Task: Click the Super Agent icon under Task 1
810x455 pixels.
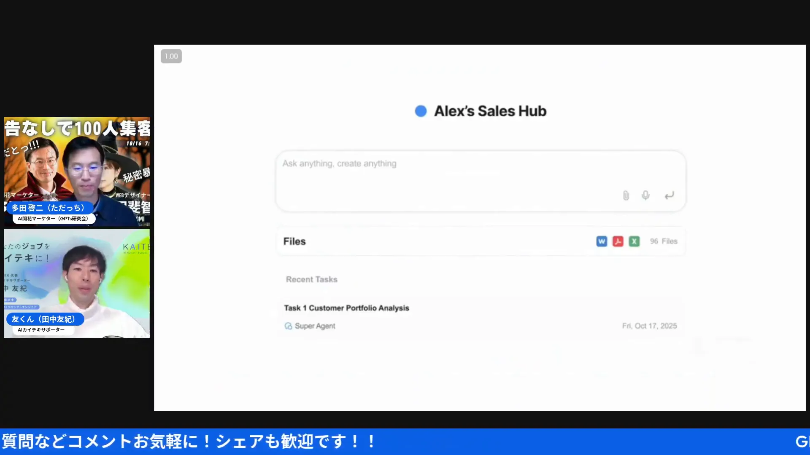Action: pos(288,326)
